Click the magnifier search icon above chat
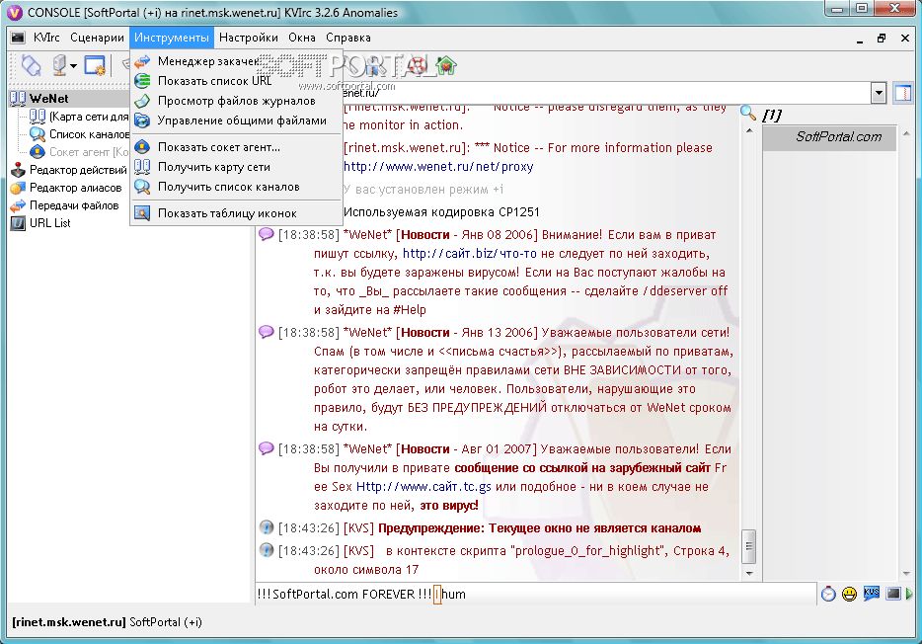This screenshot has width=922, height=644. 748,113
